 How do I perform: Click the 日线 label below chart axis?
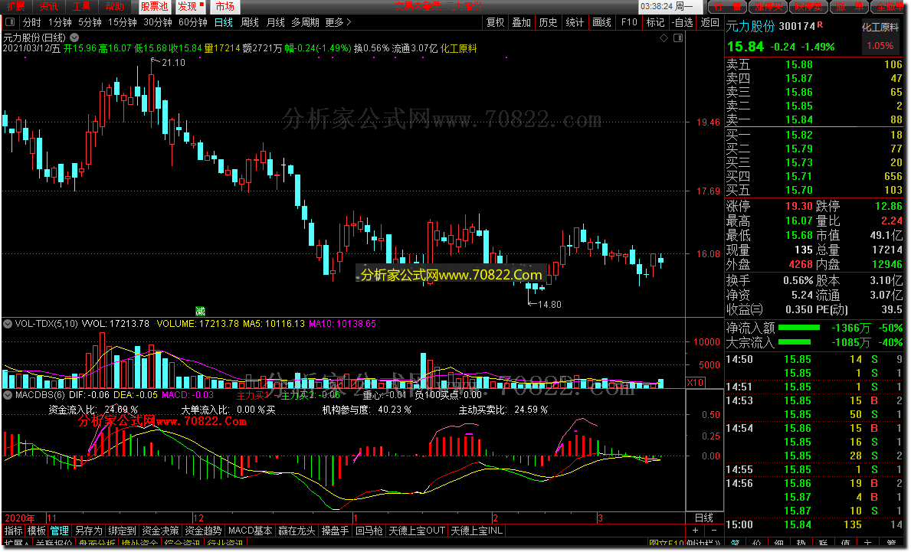704,518
